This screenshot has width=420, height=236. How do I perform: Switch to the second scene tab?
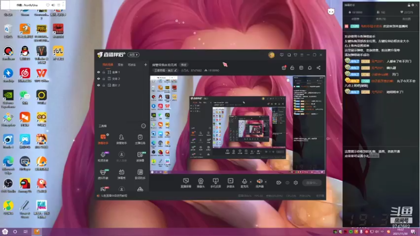tap(121, 65)
